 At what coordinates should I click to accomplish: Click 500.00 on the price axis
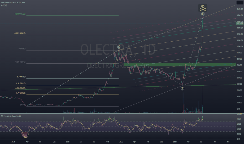[240, 78]
